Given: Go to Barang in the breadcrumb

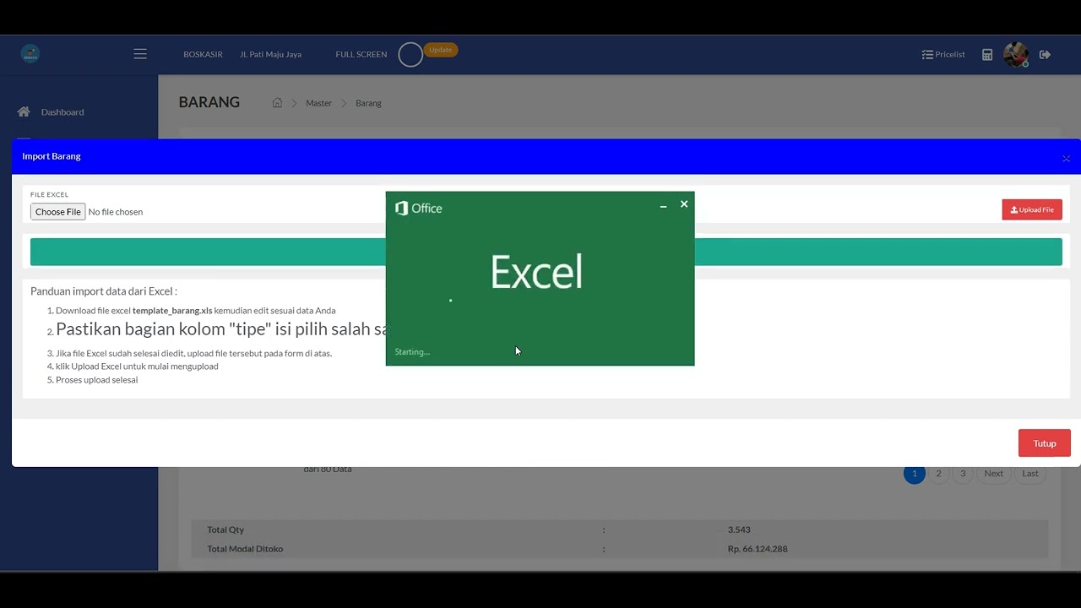Looking at the screenshot, I should [368, 103].
